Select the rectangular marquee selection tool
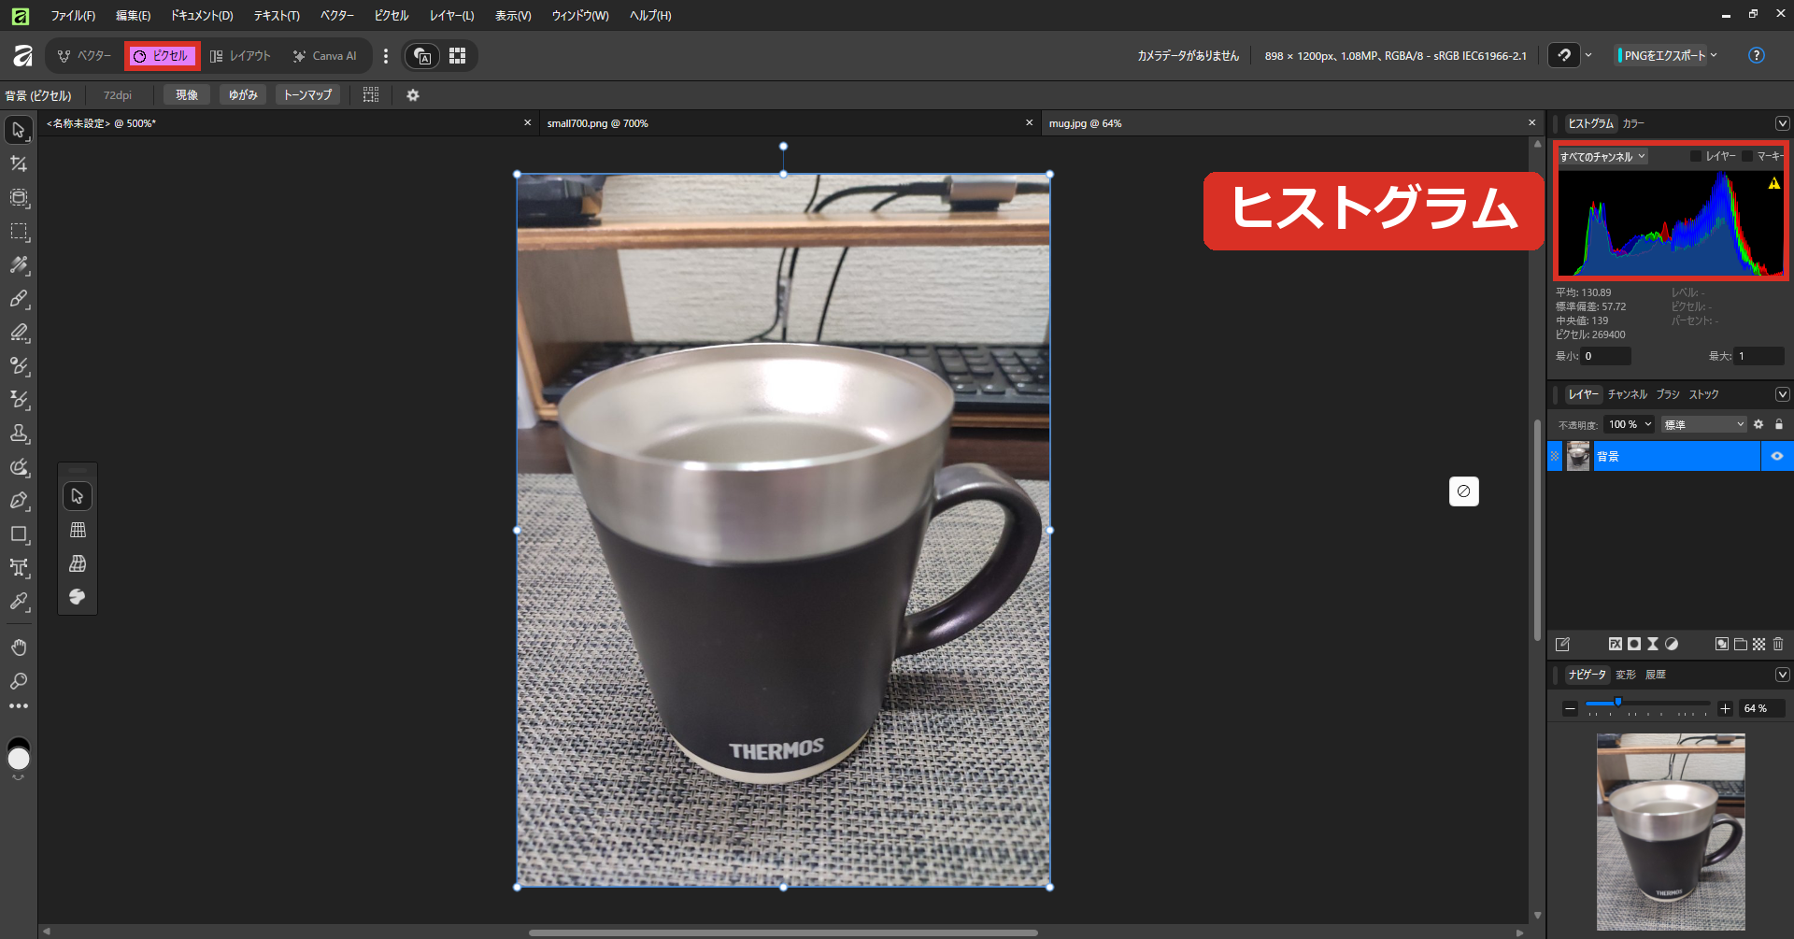The width and height of the screenshot is (1794, 939). [x=19, y=232]
